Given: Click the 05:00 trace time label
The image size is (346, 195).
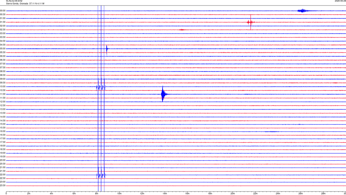Looking at the screenshot, I should (x=3, y=49).
